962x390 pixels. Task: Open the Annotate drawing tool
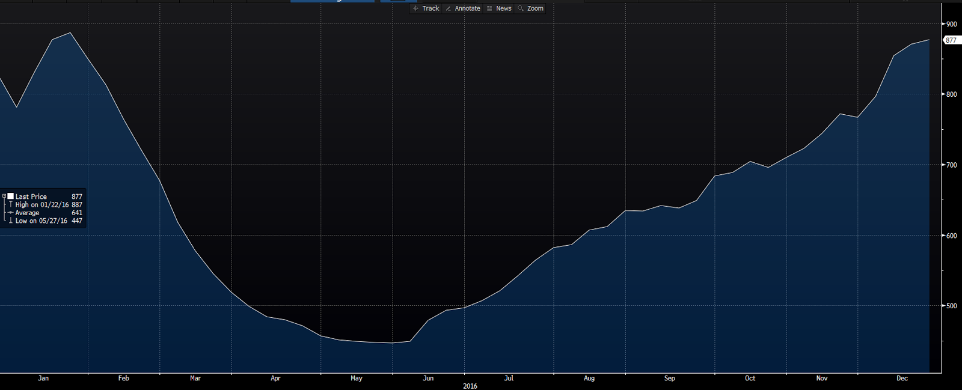tap(463, 8)
